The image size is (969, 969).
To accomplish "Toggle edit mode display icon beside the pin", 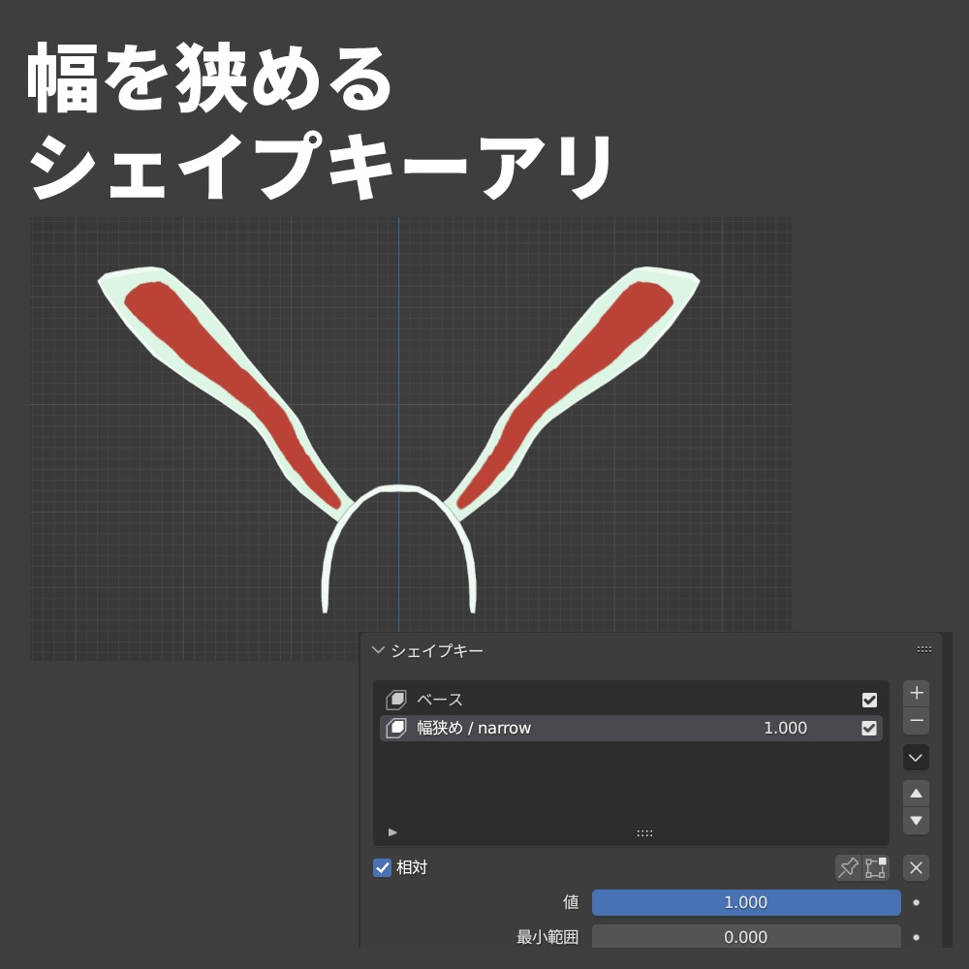I will 876,868.
